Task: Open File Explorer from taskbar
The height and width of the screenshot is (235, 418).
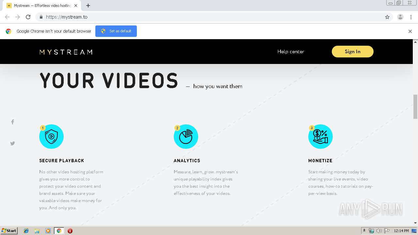Action: [x=37, y=231]
